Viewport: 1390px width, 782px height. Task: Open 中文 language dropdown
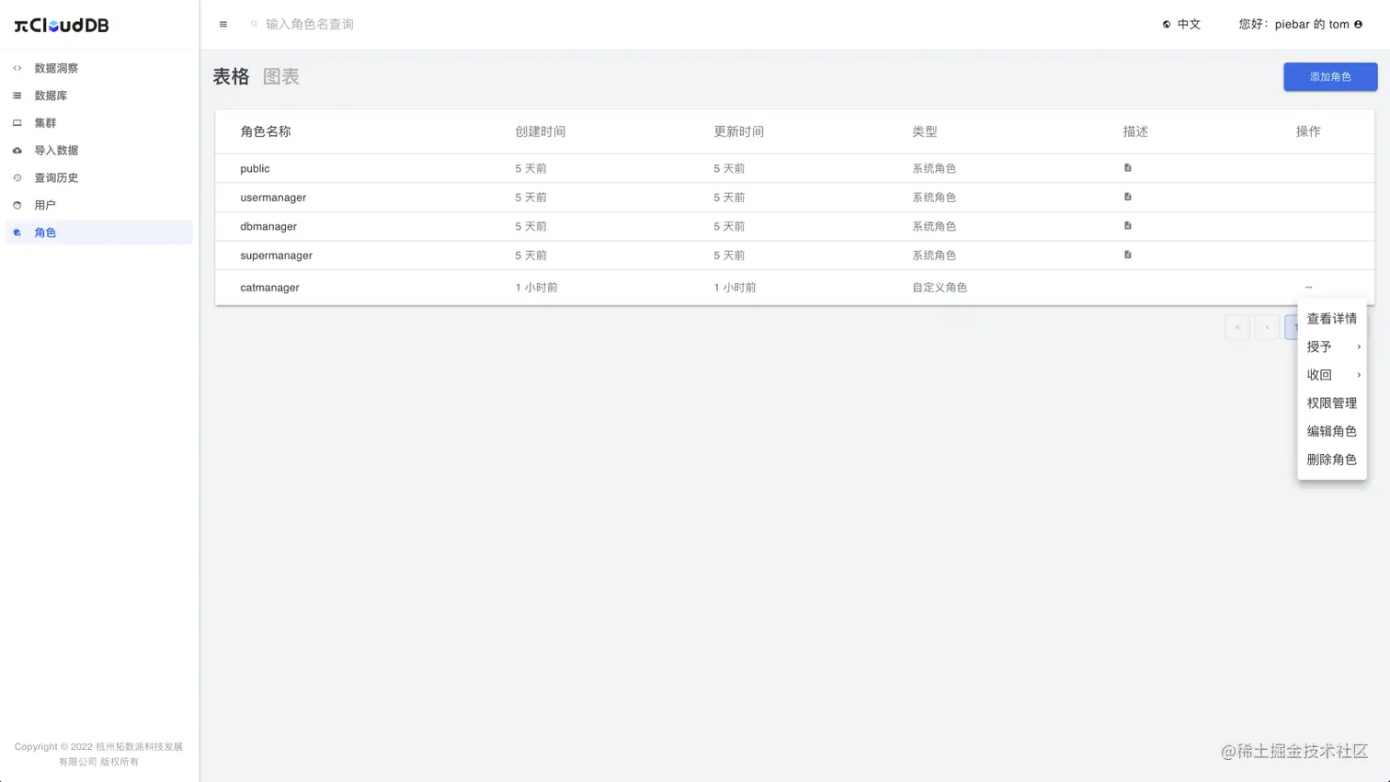pyautogui.click(x=1181, y=25)
